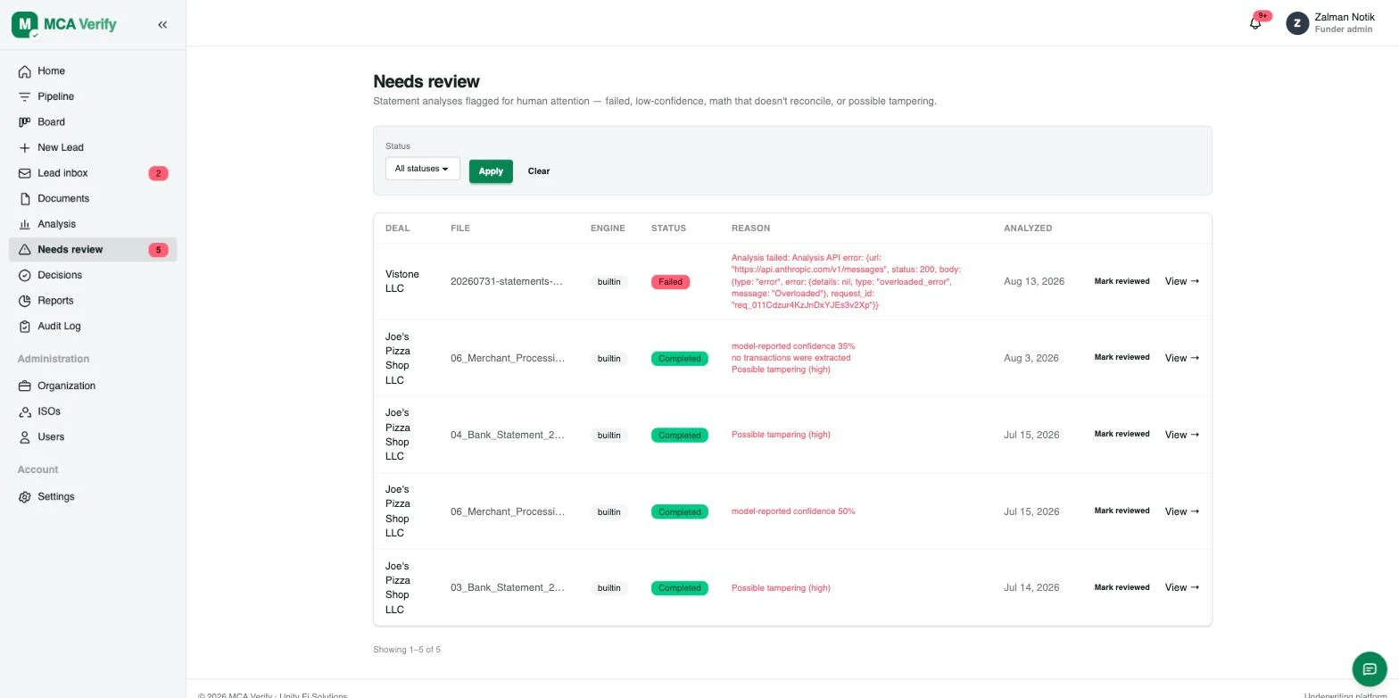
Task: Click the Organization briefcase icon
Action: coord(25,386)
